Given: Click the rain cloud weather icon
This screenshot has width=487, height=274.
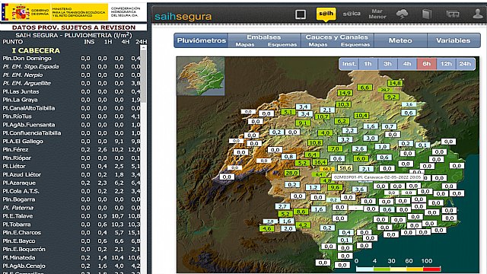Looking at the screenshot, I should pos(403,14).
